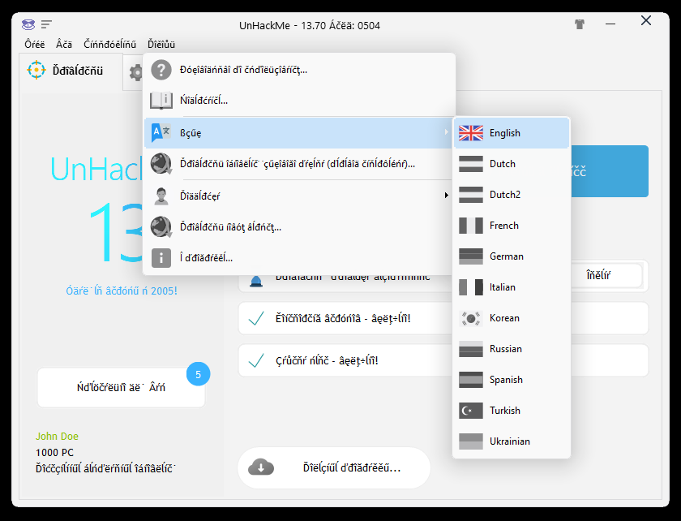
Task: Click the French flag icon
Action: point(471,226)
